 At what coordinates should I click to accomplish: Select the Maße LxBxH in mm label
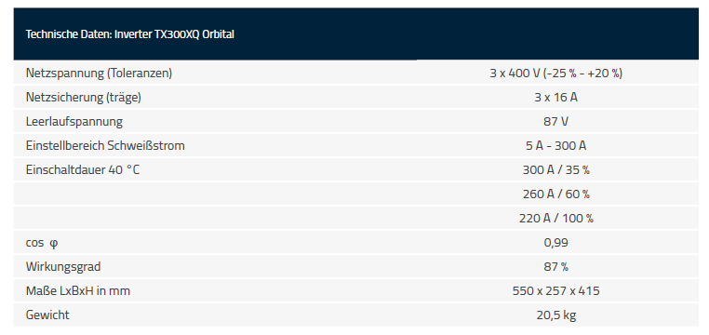click(x=78, y=291)
